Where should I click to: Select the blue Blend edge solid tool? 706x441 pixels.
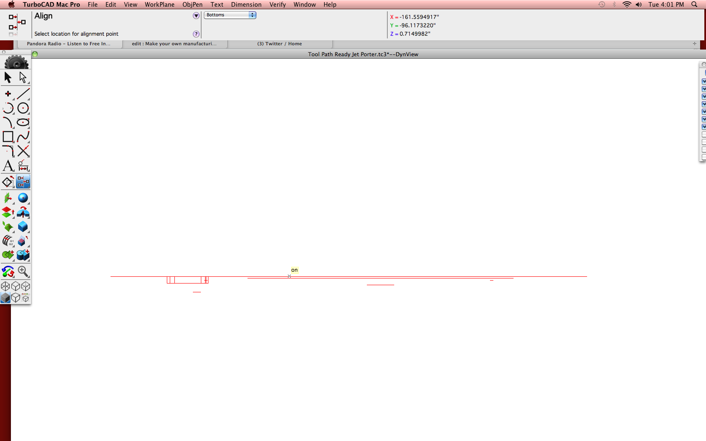coord(23,226)
